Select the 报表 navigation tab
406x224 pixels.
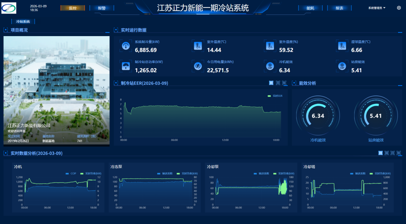tap(339, 8)
